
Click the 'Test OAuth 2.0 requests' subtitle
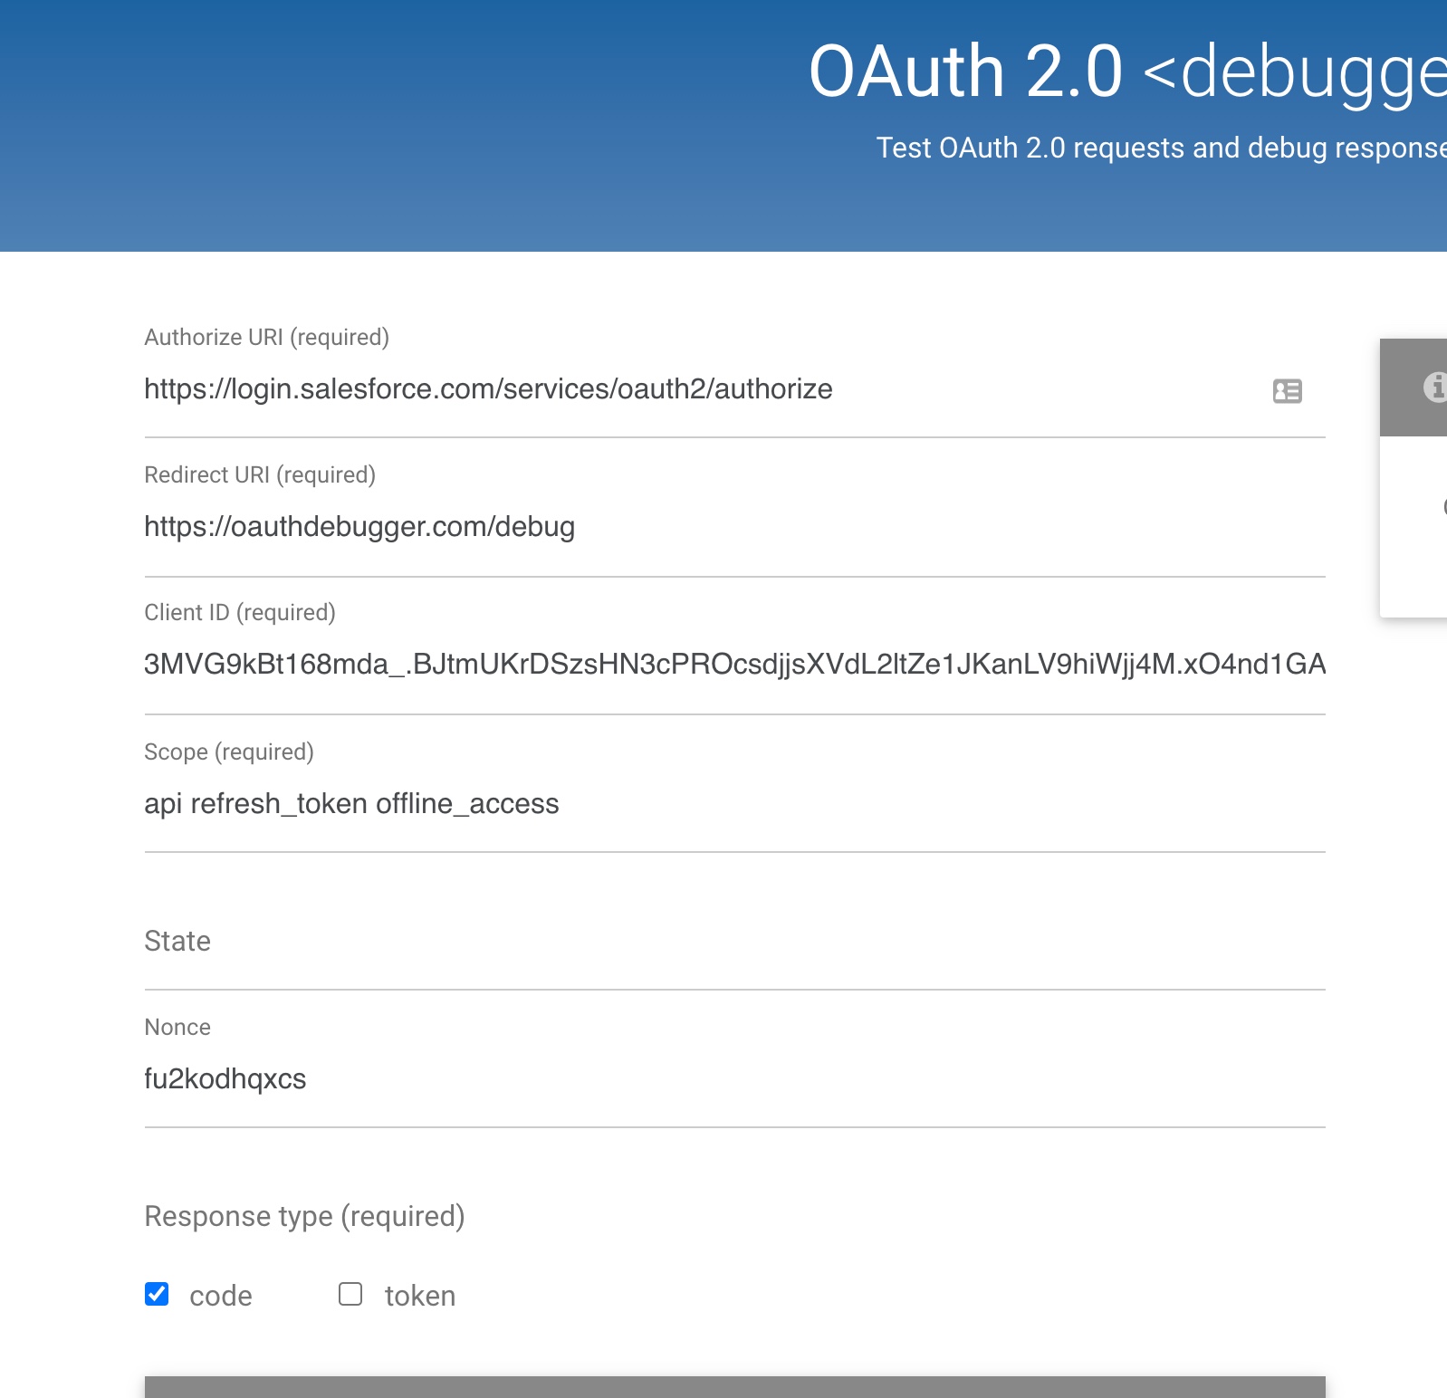pos(1161,148)
